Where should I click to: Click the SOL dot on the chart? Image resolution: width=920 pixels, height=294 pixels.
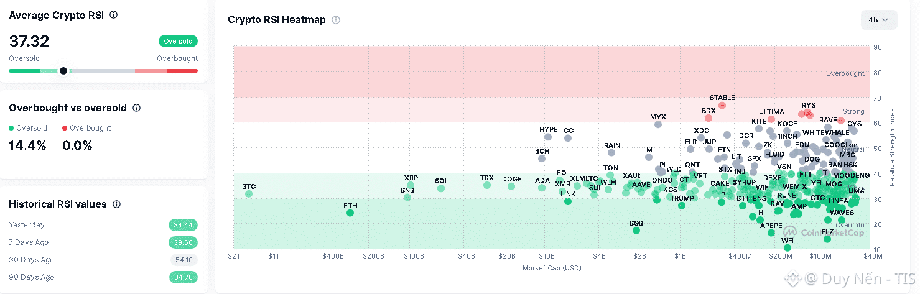point(441,188)
